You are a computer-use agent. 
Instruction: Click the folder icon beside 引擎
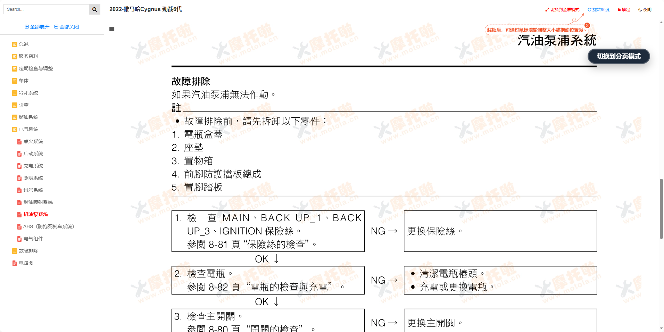click(15, 105)
